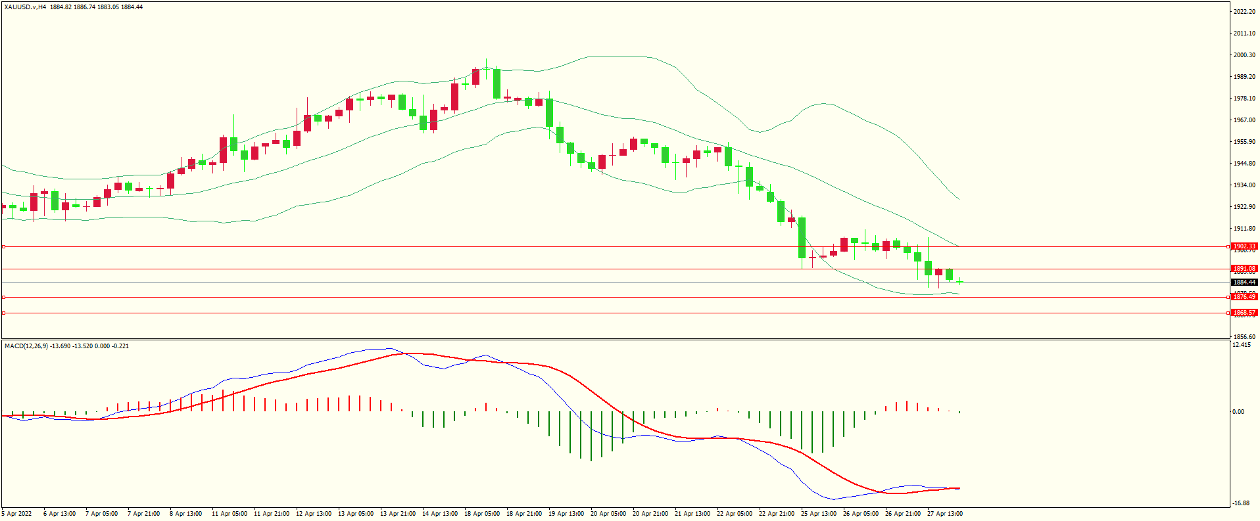Select the 1868.57 red price tag
The width and height of the screenshot is (1260, 521).
1244,313
